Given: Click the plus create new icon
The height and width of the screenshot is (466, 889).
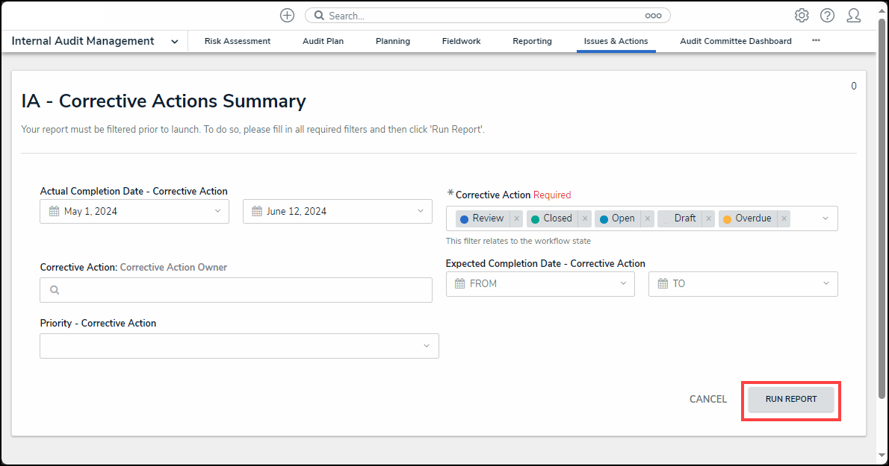Looking at the screenshot, I should point(287,16).
